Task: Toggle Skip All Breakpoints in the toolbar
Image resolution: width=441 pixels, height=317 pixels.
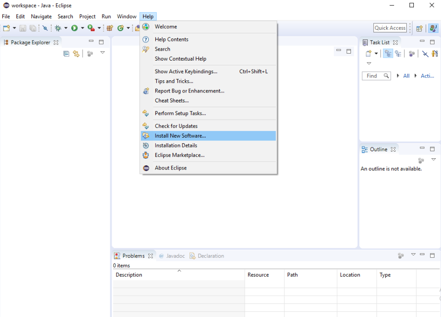Action: [x=45, y=28]
